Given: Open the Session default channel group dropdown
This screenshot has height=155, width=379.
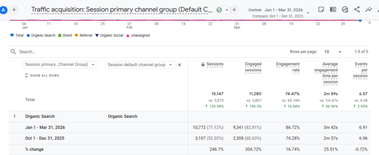Looking at the screenshot, I should 140,65.
